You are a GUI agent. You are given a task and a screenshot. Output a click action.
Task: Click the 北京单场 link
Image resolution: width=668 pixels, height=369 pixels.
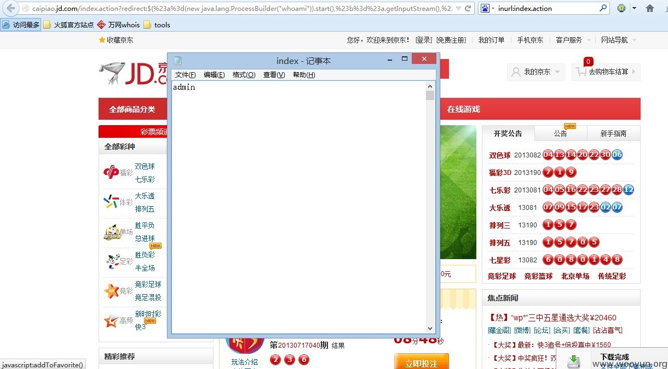(x=575, y=276)
